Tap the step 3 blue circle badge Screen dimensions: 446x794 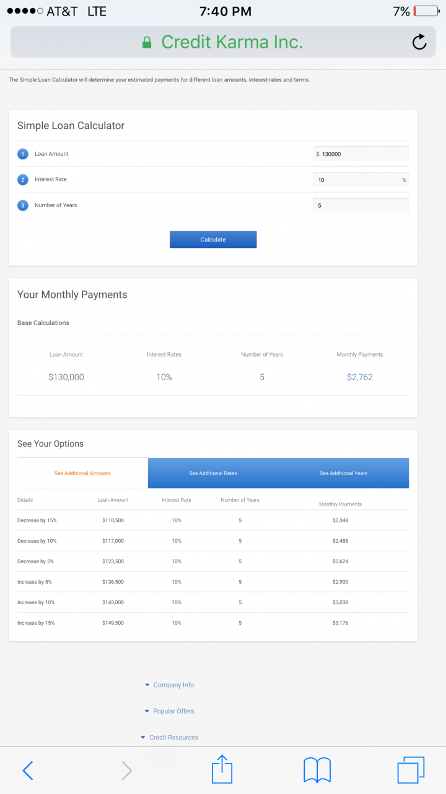pyautogui.click(x=23, y=205)
